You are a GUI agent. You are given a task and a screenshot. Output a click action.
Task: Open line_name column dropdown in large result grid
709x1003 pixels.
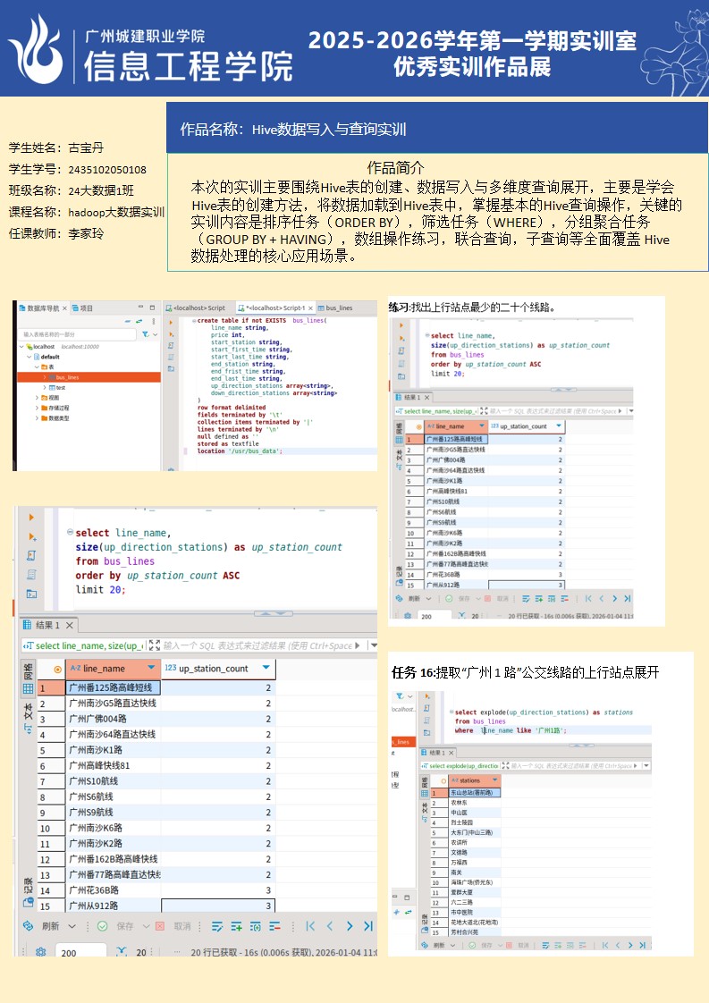point(150,668)
